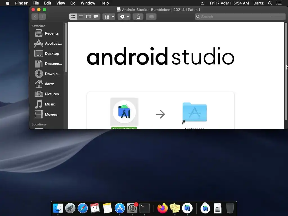Open Desktop in the sidebar
Image resolution: width=288 pixels, height=216 pixels.
pyautogui.click(x=47, y=54)
